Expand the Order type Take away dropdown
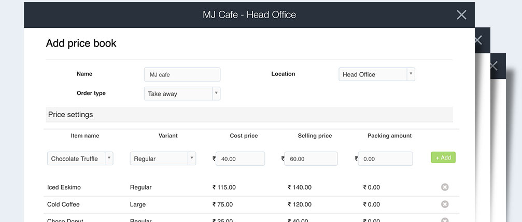Image resolution: width=522 pixels, height=222 pixels. [181, 93]
